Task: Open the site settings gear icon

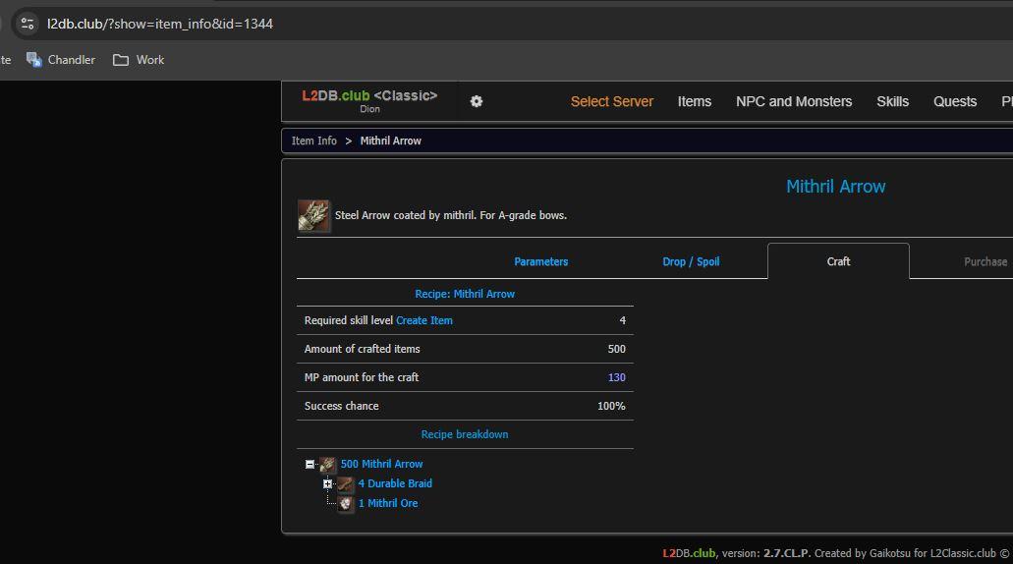Action: click(x=477, y=101)
